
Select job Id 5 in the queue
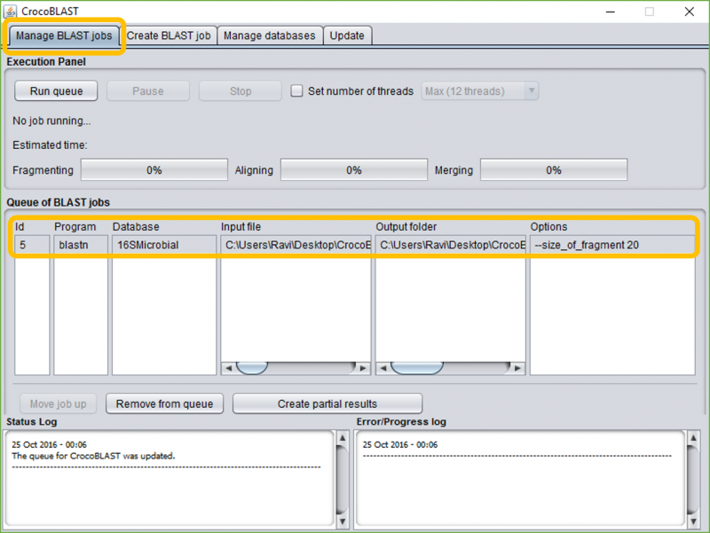coord(32,245)
